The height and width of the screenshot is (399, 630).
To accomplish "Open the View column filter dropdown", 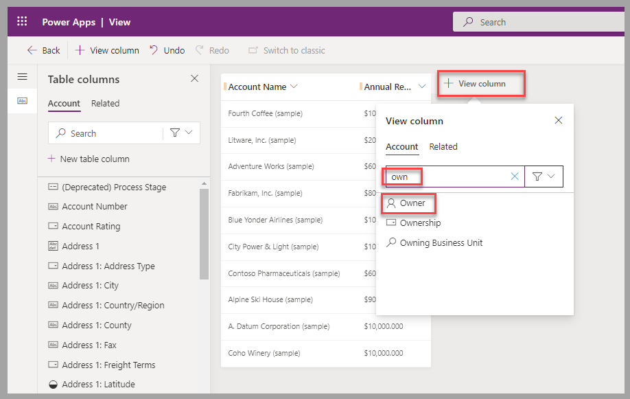I will (544, 176).
